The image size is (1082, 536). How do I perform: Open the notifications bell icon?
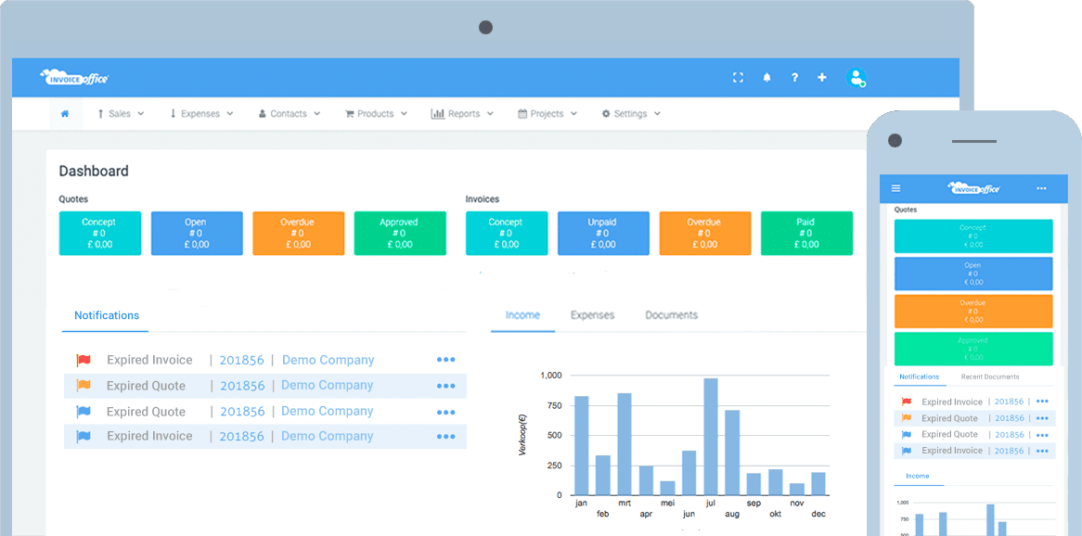coord(766,78)
